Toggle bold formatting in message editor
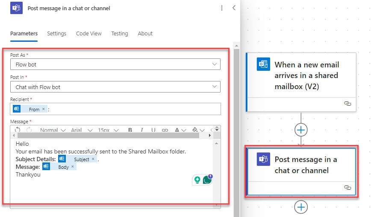This screenshot has width=371, height=217. click(x=130, y=130)
